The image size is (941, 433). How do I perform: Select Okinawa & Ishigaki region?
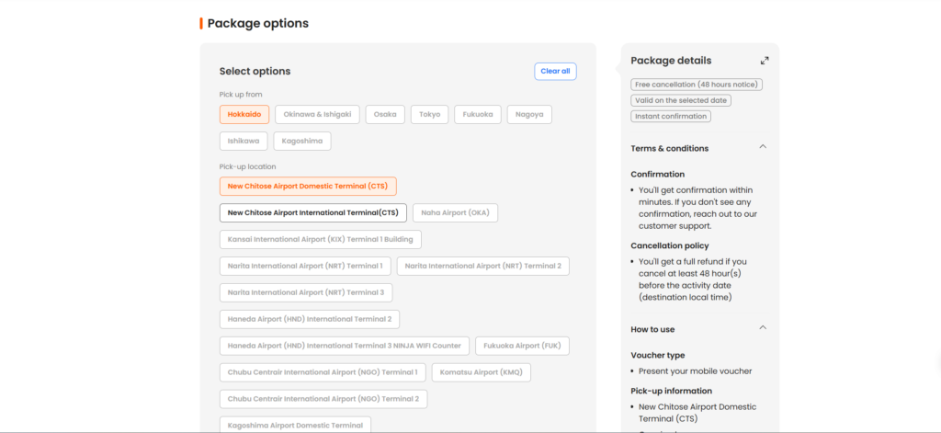pos(317,115)
